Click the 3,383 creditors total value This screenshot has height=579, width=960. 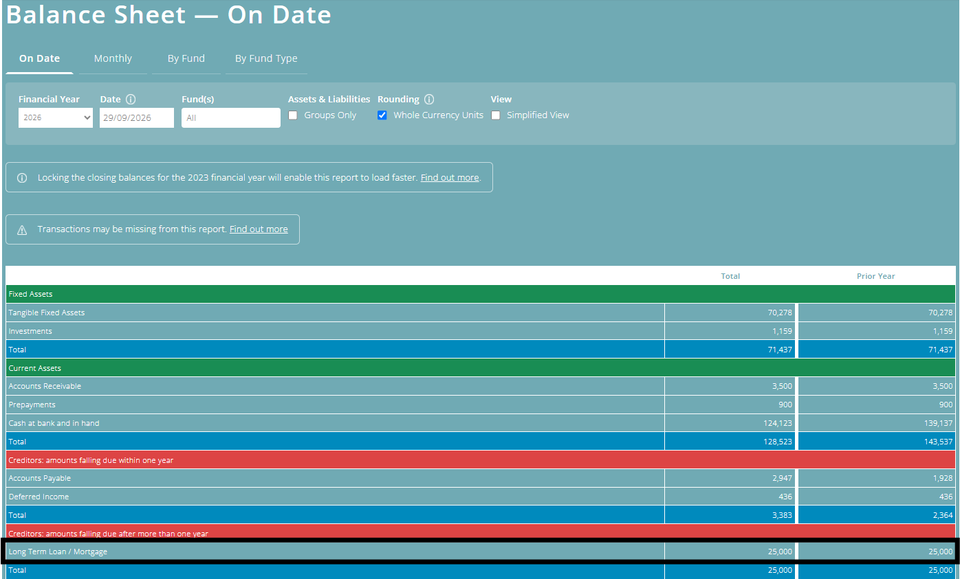click(783, 515)
